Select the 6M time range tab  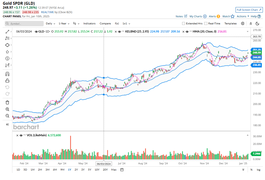click(55, 170)
